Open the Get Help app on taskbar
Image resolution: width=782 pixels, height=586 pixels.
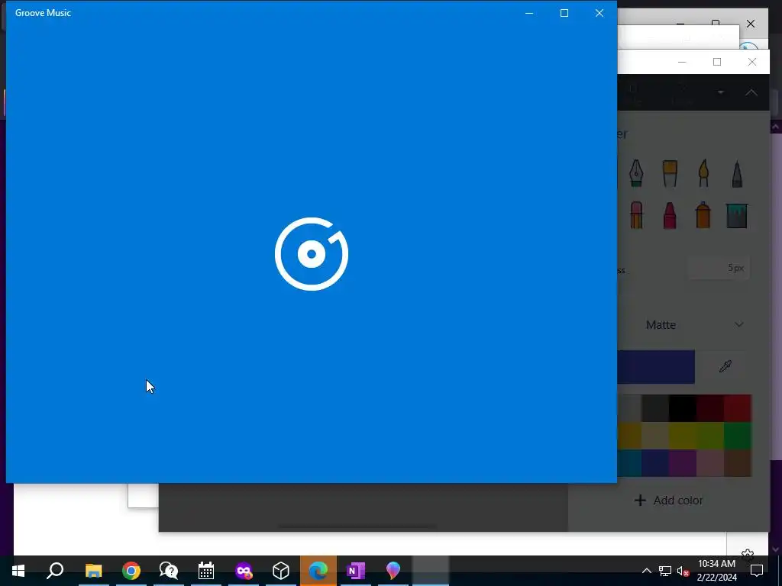169,571
